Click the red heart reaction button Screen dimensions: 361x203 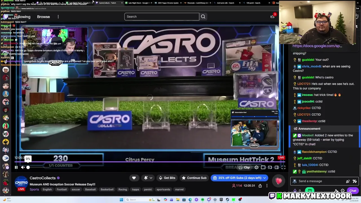[279, 181]
